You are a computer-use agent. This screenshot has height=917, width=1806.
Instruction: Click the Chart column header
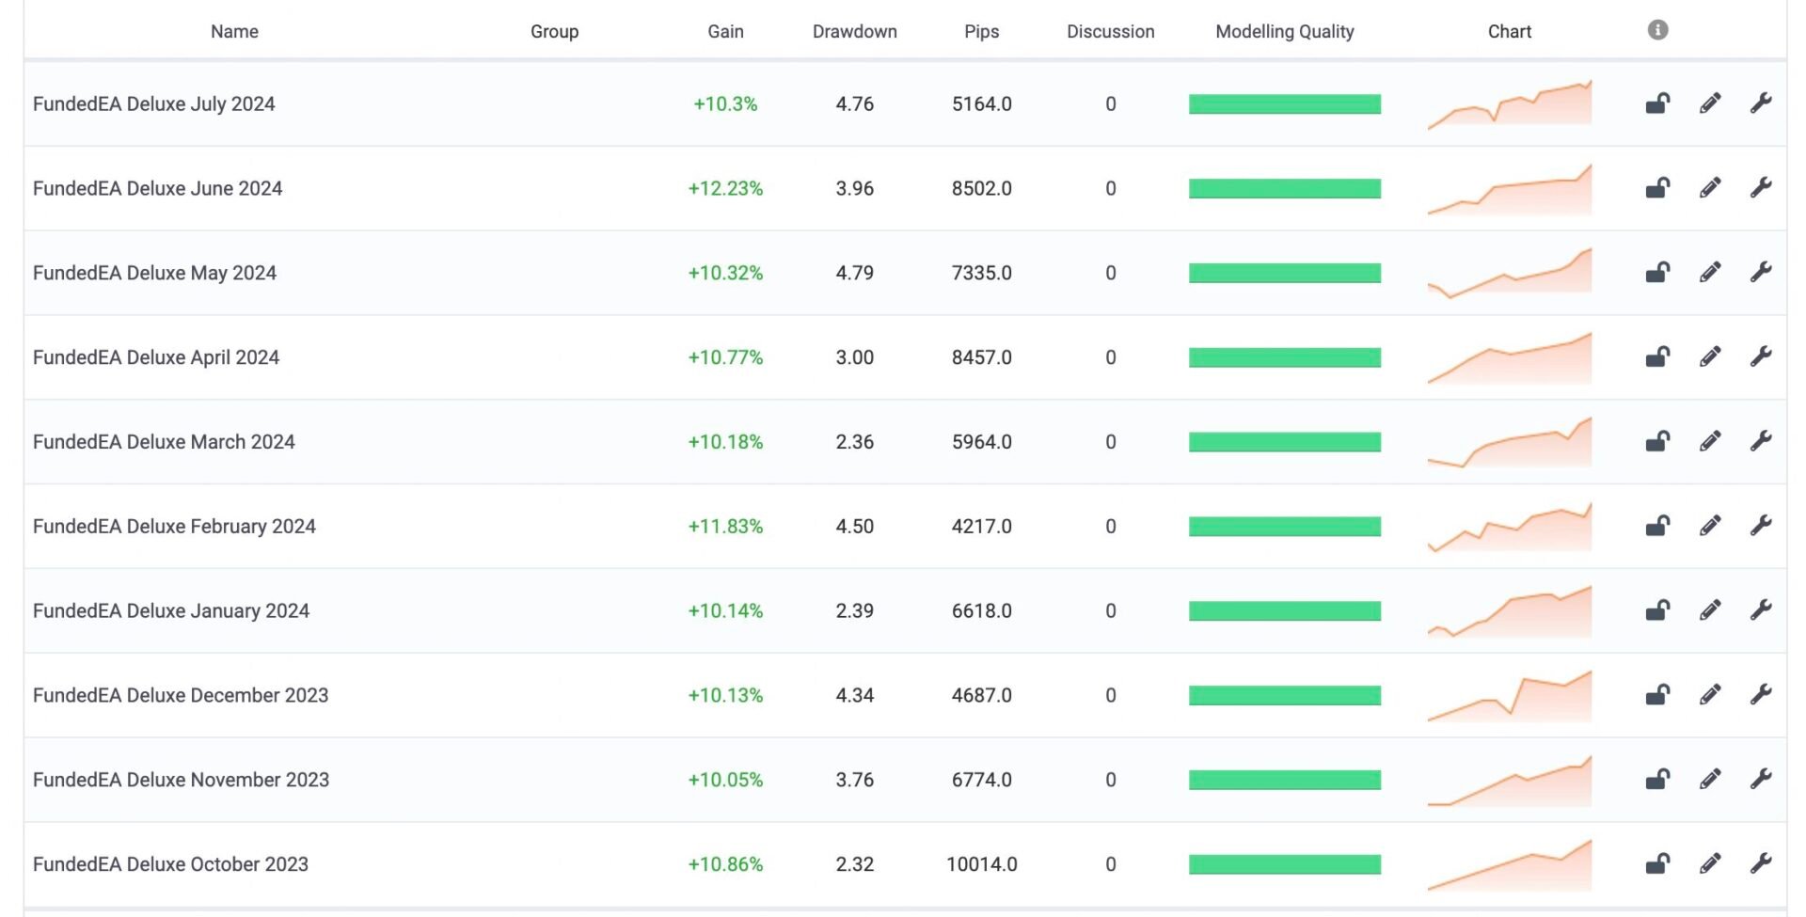[x=1509, y=31]
